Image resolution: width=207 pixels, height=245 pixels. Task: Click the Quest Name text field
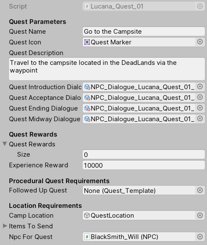[144, 32]
